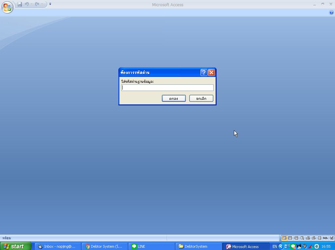
Task: Close the password required dialog
Action: pyautogui.click(x=211, y=73)
